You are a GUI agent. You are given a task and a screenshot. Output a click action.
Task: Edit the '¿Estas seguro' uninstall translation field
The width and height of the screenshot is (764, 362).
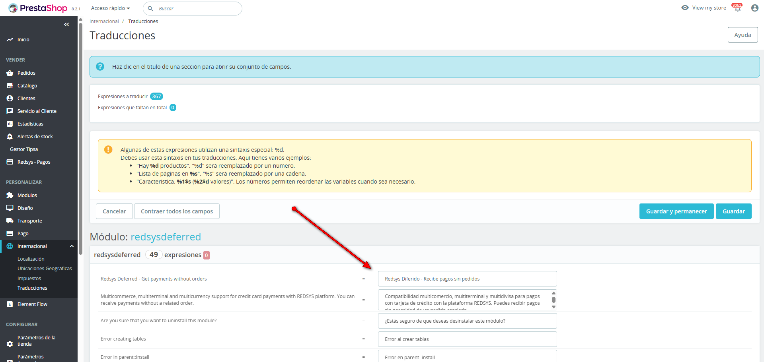pos(467,321)
